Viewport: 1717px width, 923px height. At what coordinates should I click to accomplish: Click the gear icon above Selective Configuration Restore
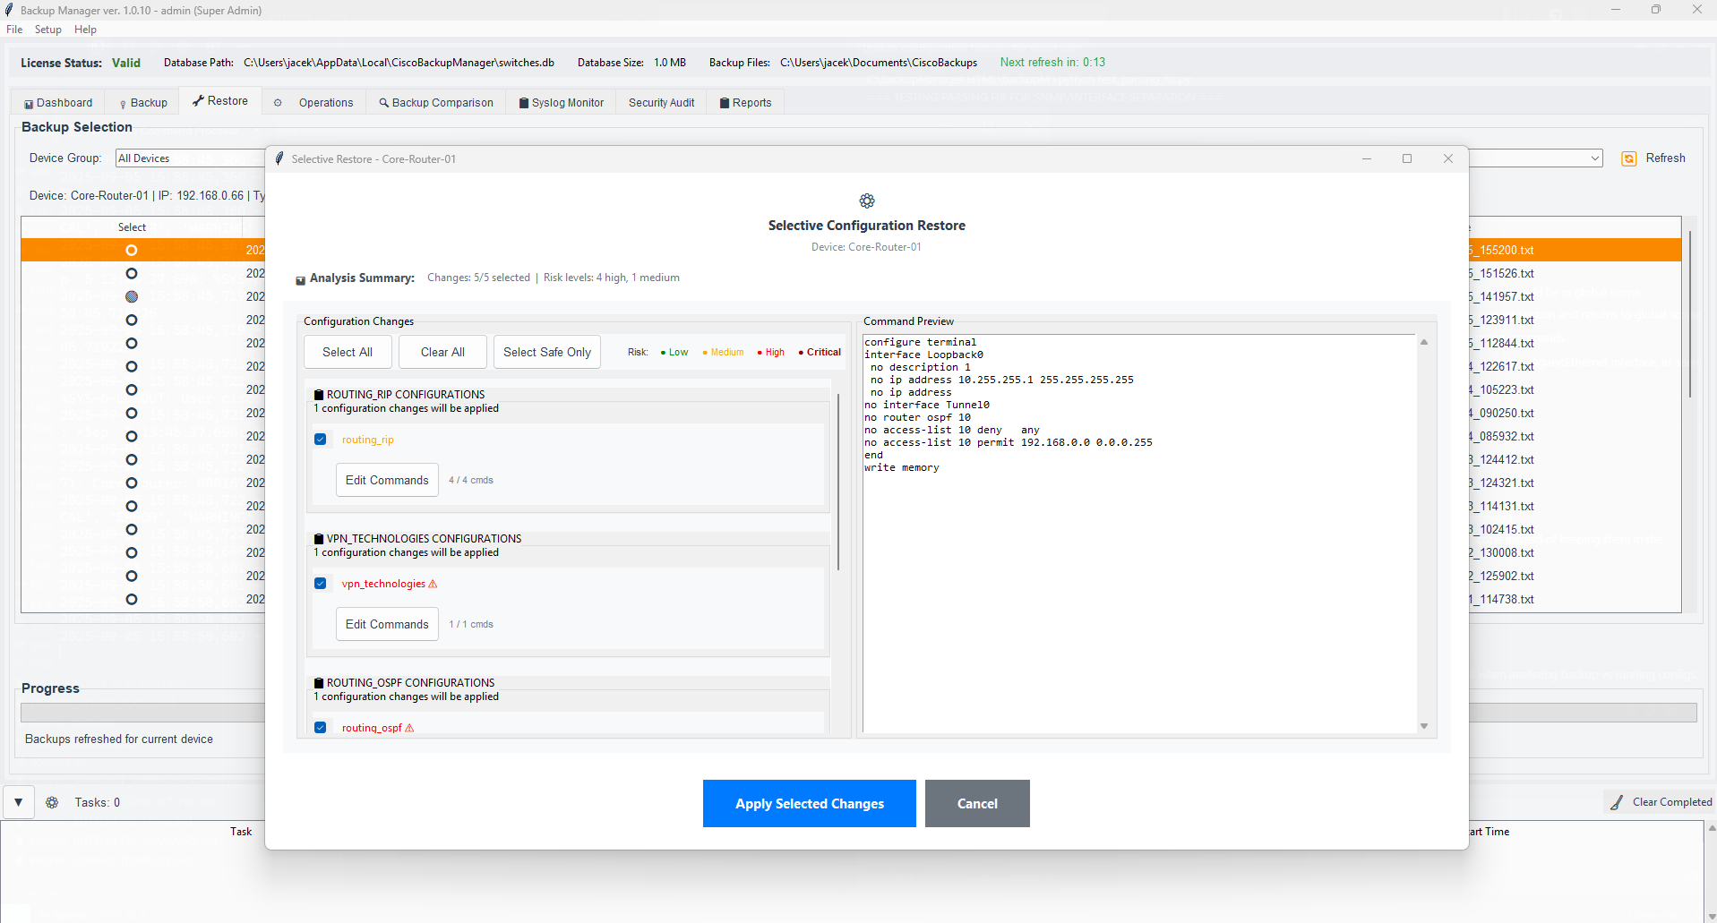[x=867, y=201]
